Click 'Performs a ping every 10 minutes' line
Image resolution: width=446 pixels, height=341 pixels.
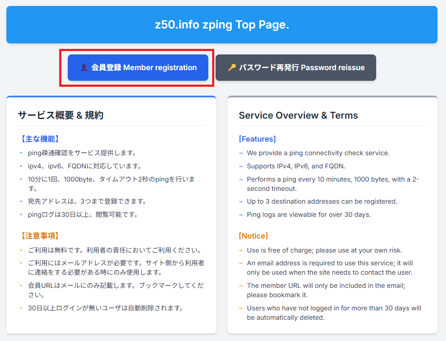tap(333, 184)
